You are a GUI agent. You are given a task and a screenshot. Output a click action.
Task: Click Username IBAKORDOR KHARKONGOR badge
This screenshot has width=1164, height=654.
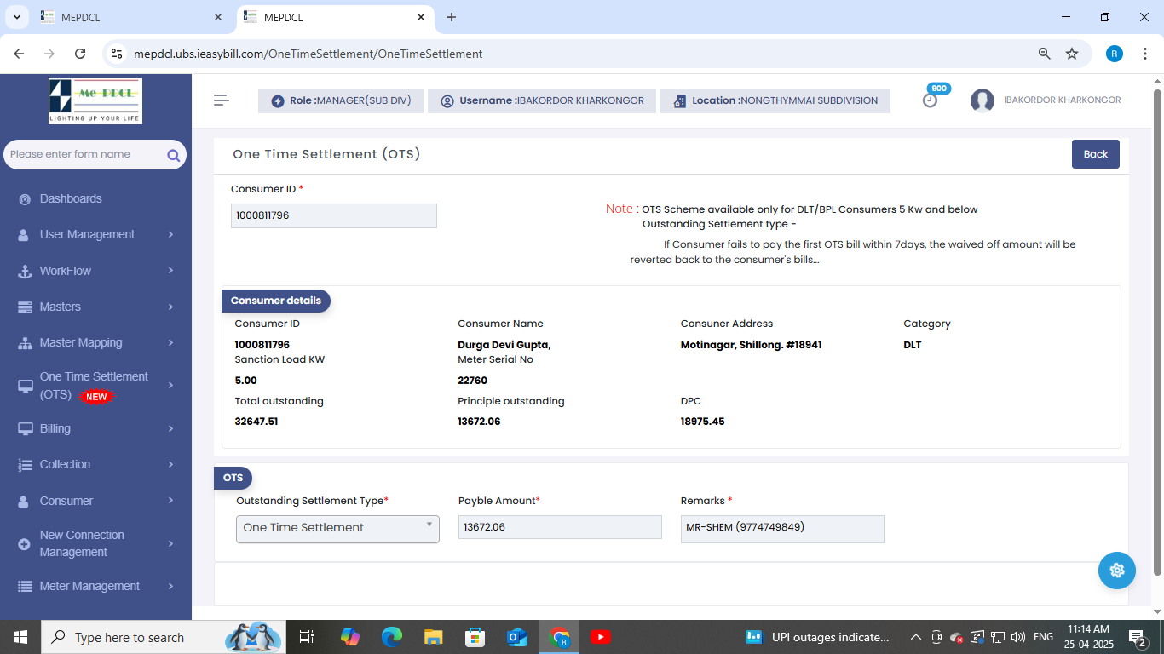click(x=542, y=100)
